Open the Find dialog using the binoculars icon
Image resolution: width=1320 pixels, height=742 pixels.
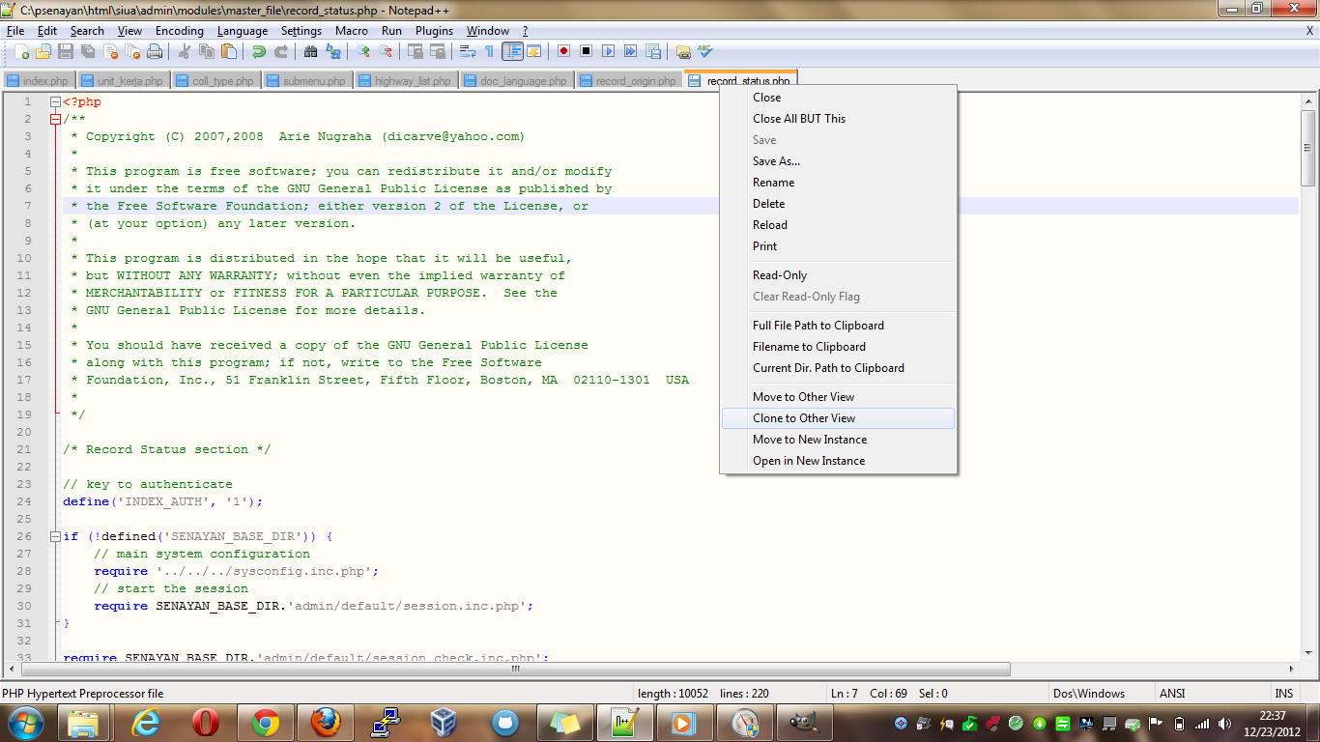coord(312,51)
